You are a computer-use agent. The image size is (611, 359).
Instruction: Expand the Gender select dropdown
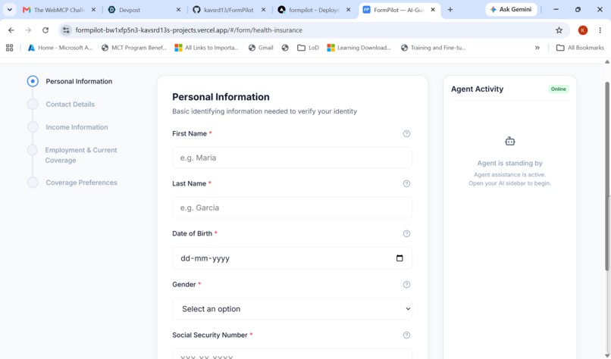click(x=292, y=309)
